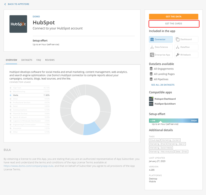Select the Sports & Leisure usage row

click(x=29, y=117)
